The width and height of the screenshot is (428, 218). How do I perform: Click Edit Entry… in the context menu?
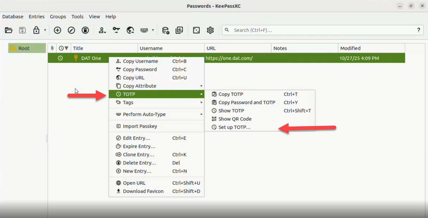(x=136, y=138)
